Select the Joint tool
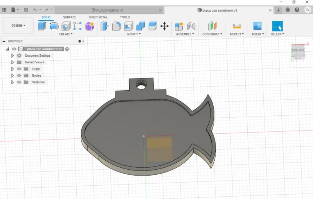The width and height of the screenshot is (313, 199). (191, 26)
